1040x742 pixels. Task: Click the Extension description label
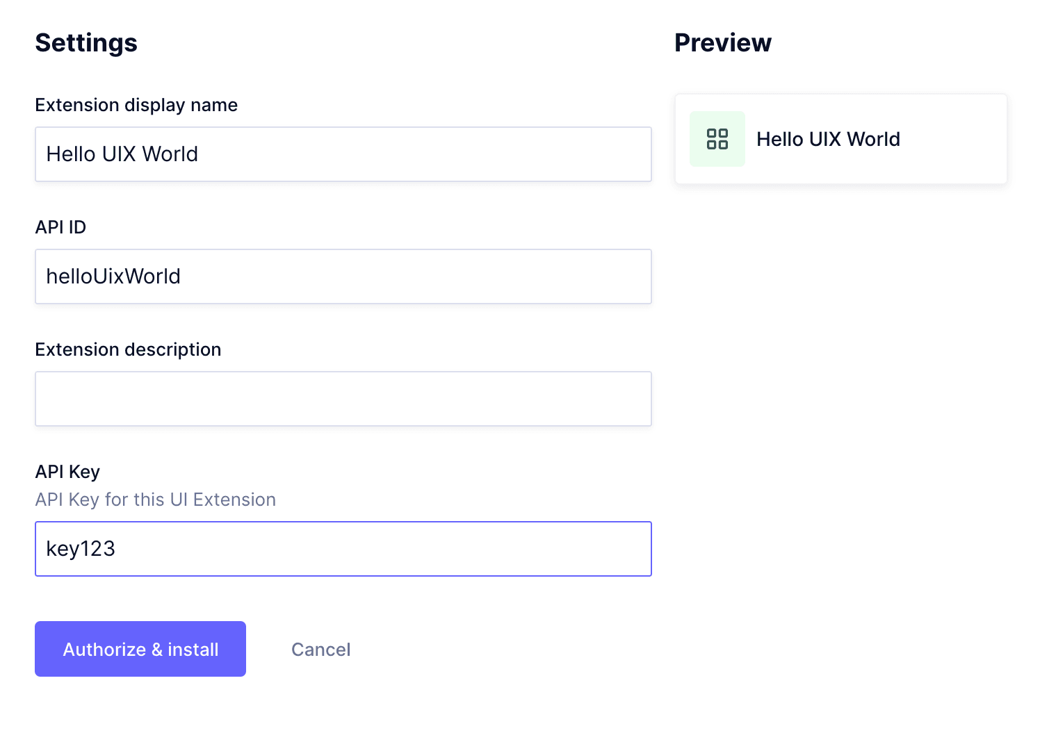pos(128,349)
